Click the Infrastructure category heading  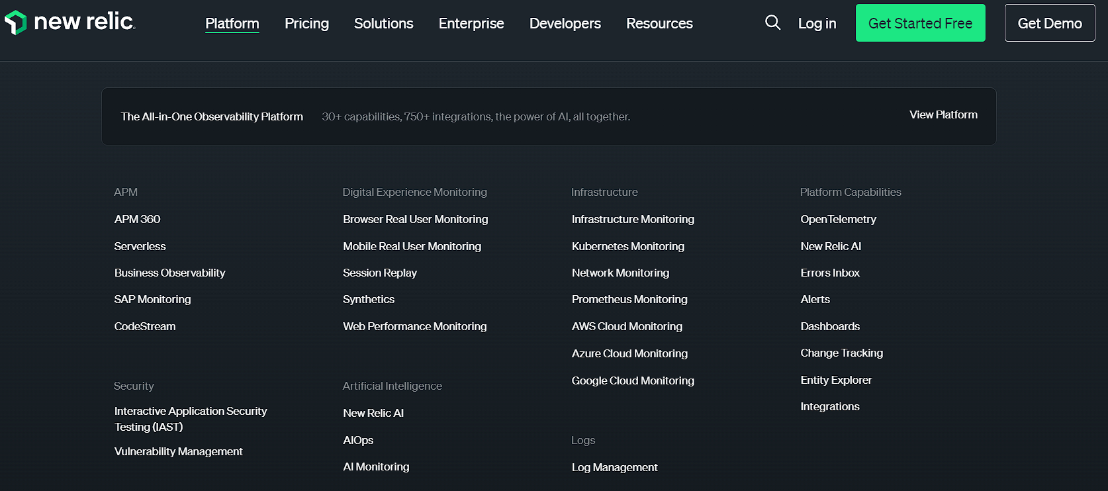pyautogui.click(x=604, y=192)
